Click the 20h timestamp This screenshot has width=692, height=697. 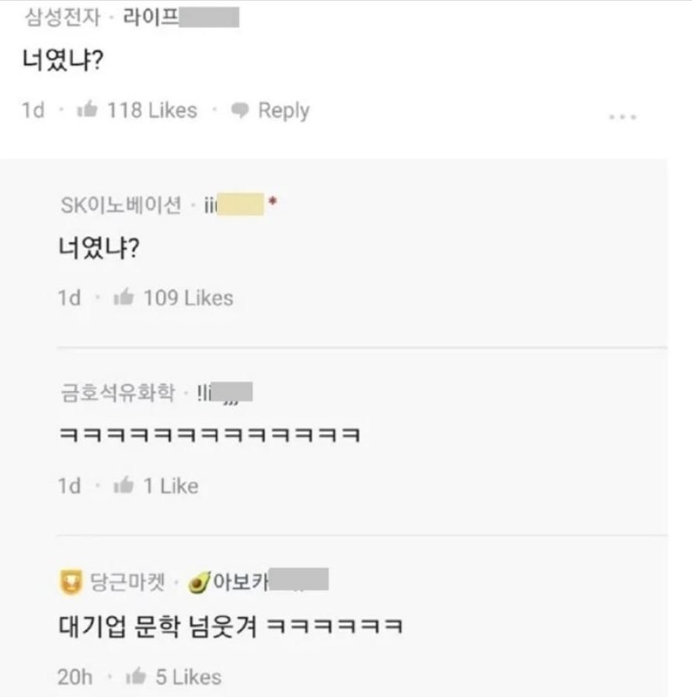[x=75, y=677]
